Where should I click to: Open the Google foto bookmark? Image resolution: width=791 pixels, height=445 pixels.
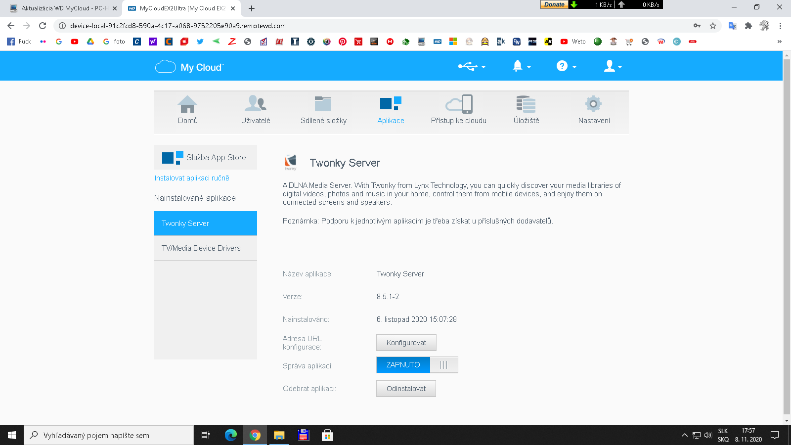[114, 42]
